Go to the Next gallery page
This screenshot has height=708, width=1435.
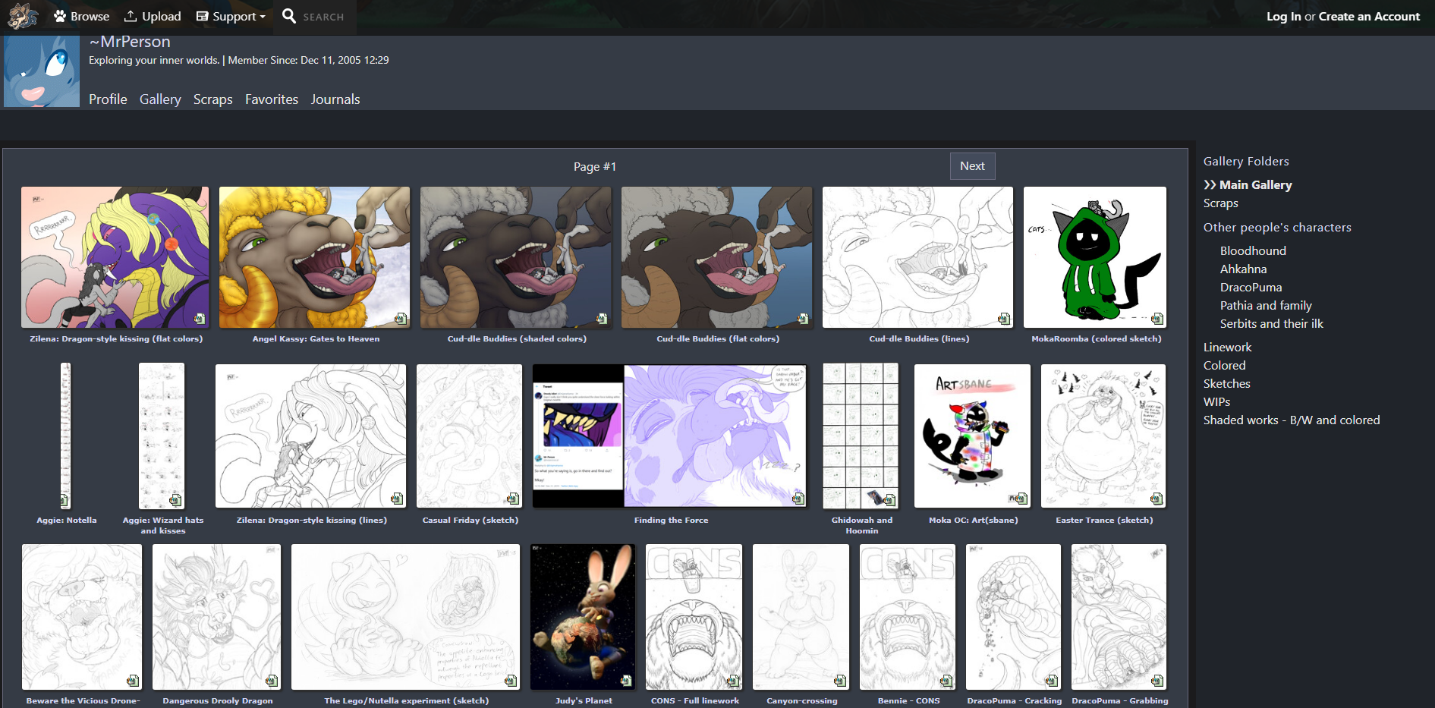point(972,166)
